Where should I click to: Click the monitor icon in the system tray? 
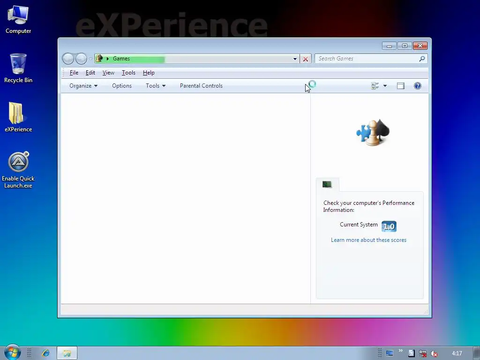[390, 353]
